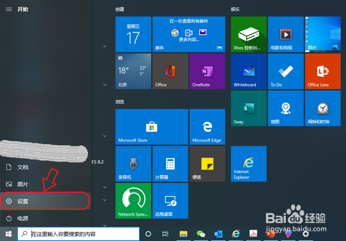Open Pictures (图片) in the left rail
The height and width of the screenshot is (241, 346).
[46, 184]
